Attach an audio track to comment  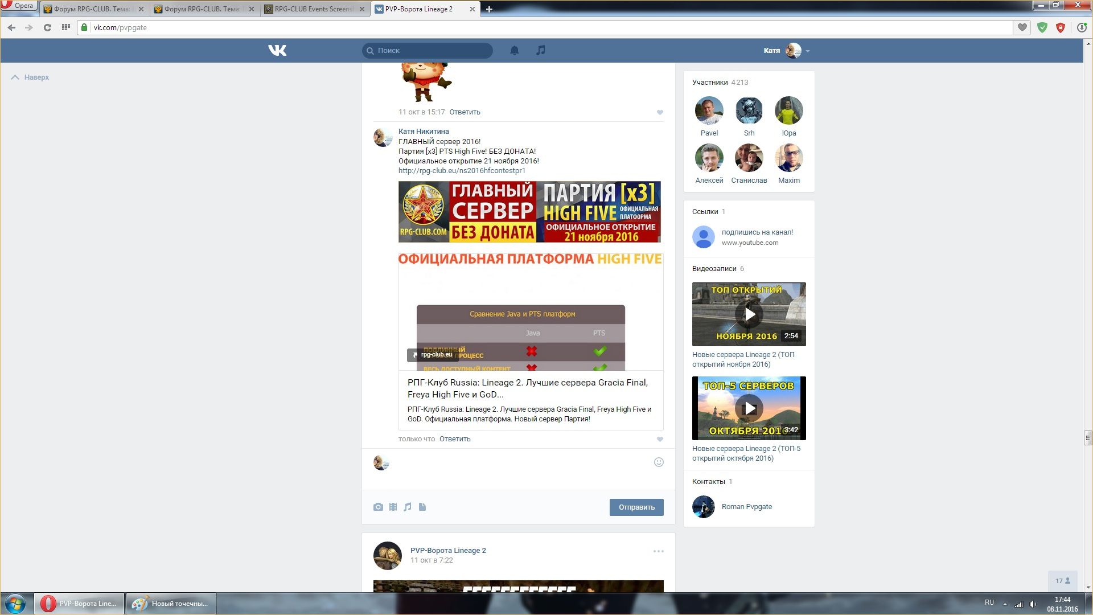(408, 507)
